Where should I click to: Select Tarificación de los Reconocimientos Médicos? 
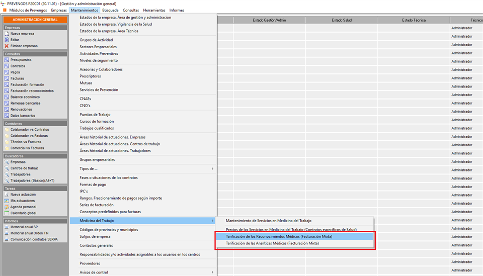click(x=279, y=236)
